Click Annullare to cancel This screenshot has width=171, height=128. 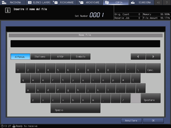coord(131,121)
